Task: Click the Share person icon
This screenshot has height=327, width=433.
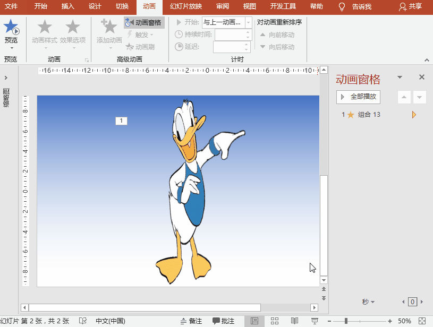Action: tap(402, 7)
